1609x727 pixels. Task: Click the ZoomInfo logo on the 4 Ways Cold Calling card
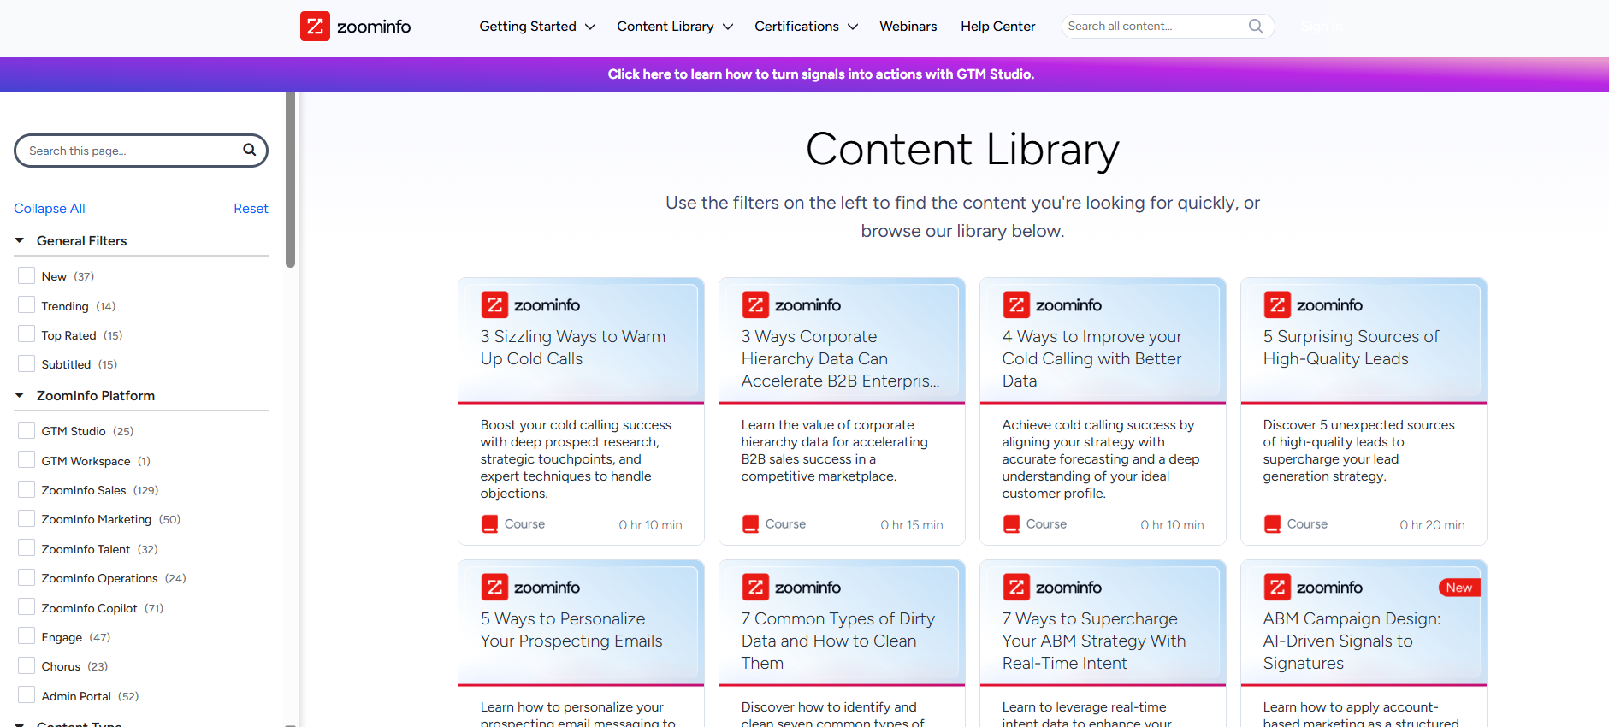pos(1052,304)
